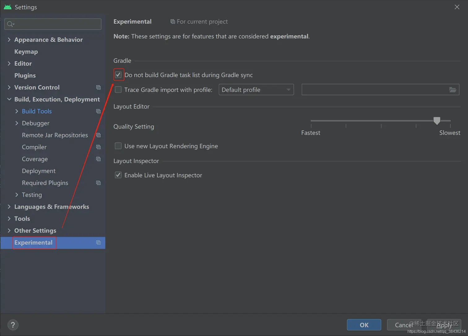Expand Languages & Frameworks arrow
Viewport: 468px width, 336px height.
tap(9, 207)
